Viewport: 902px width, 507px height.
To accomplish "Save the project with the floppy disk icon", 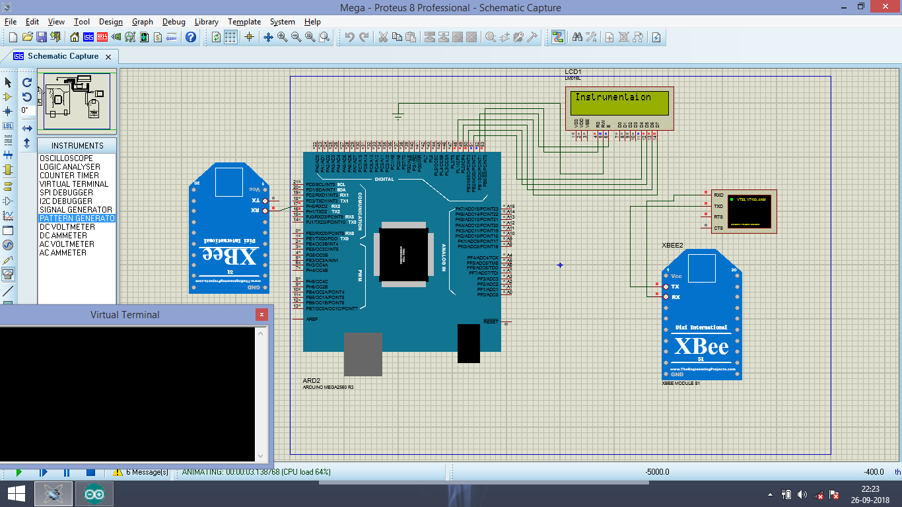I will [x=41, y=37].
